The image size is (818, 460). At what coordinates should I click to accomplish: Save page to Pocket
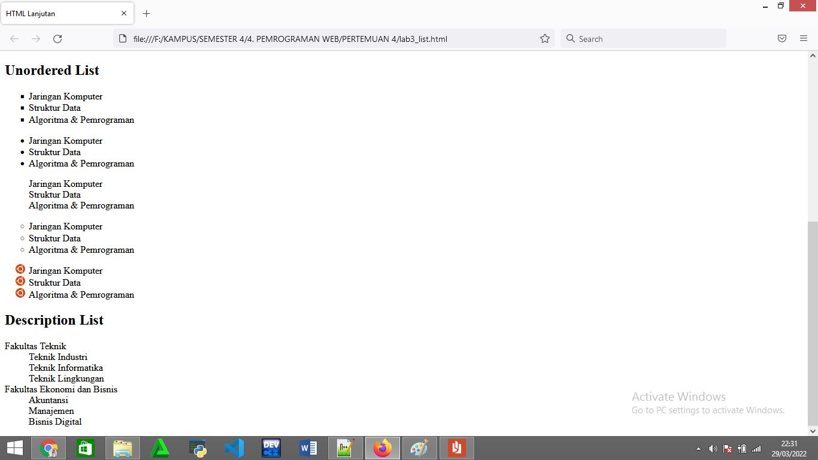point(781,38)
